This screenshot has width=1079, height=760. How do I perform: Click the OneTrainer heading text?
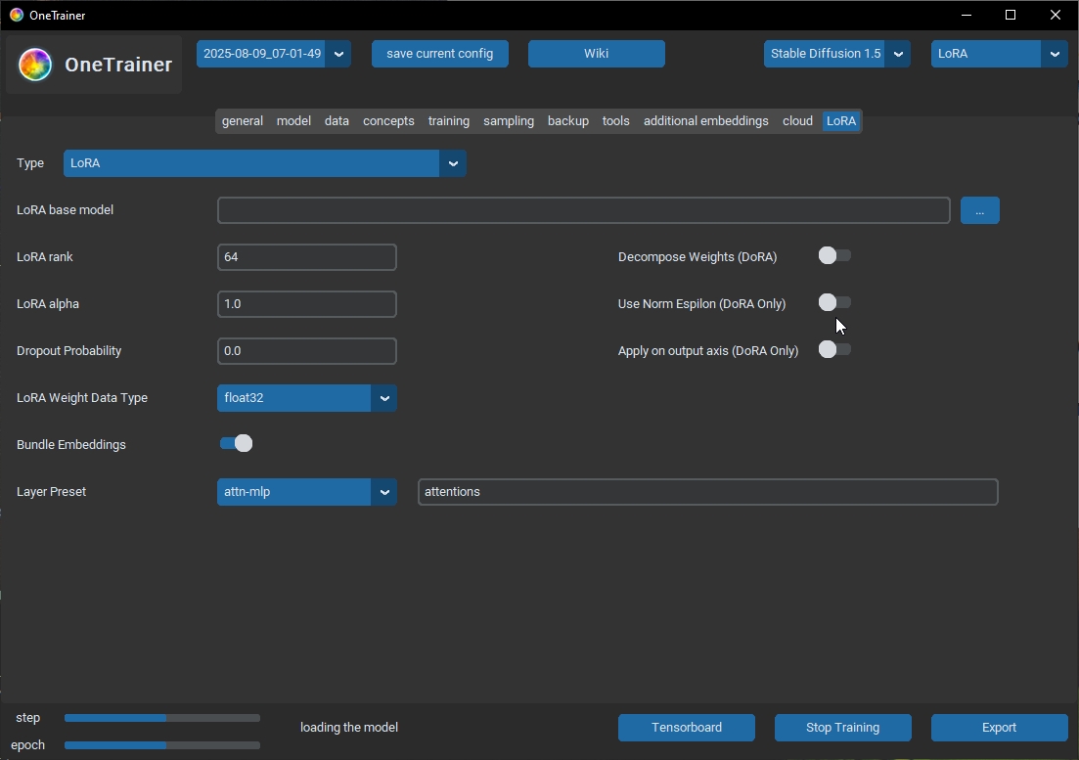point(118,65)
